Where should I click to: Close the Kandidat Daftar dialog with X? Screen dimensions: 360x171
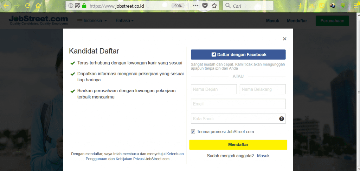(284, 39)
